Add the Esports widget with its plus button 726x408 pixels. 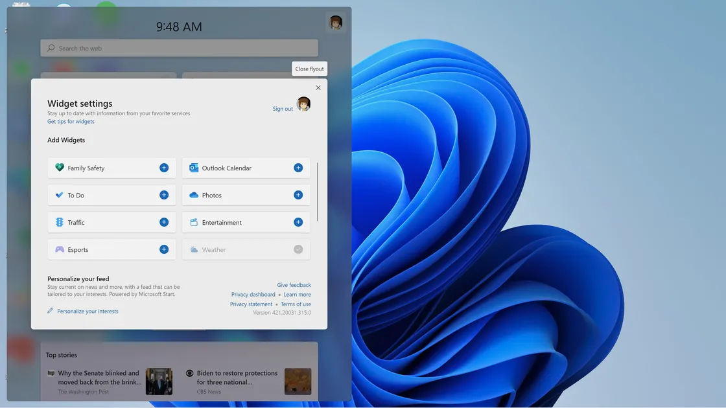(164, 249)
